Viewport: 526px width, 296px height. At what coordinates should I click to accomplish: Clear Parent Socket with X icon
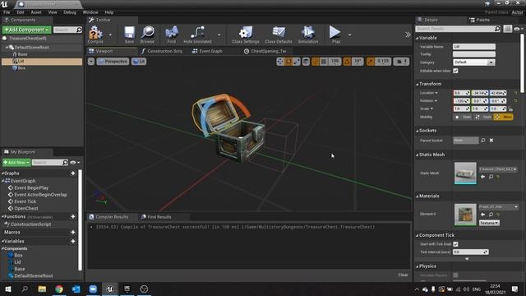[x=491, y=141]
